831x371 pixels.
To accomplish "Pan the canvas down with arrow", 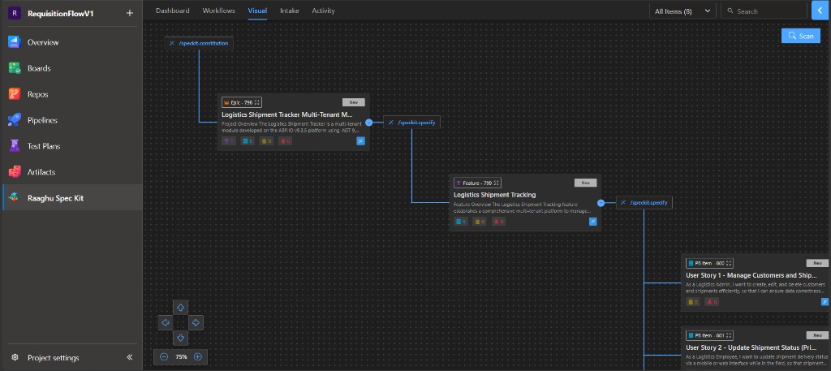I will tap(180, 338).
